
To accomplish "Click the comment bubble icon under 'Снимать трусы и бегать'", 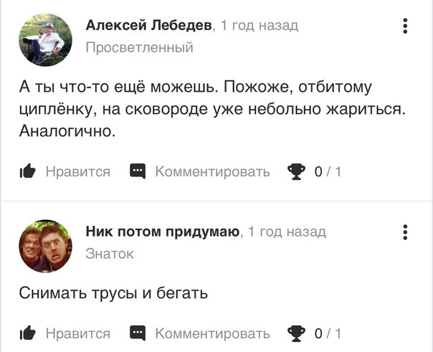I will coord(138,333).
